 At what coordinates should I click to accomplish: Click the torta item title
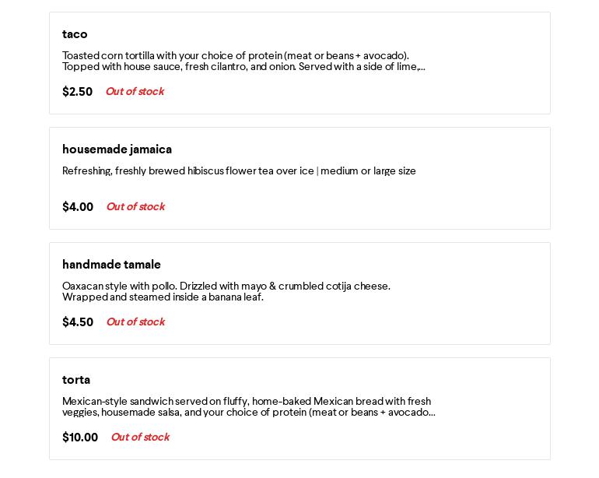(x=76, y=380)
